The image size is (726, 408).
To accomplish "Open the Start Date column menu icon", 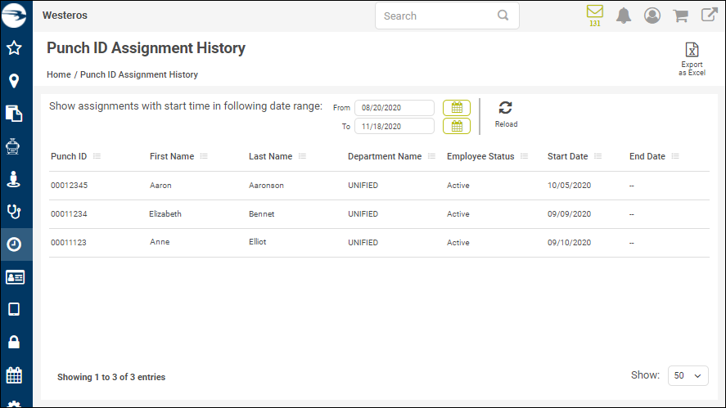I will [597, 156].
